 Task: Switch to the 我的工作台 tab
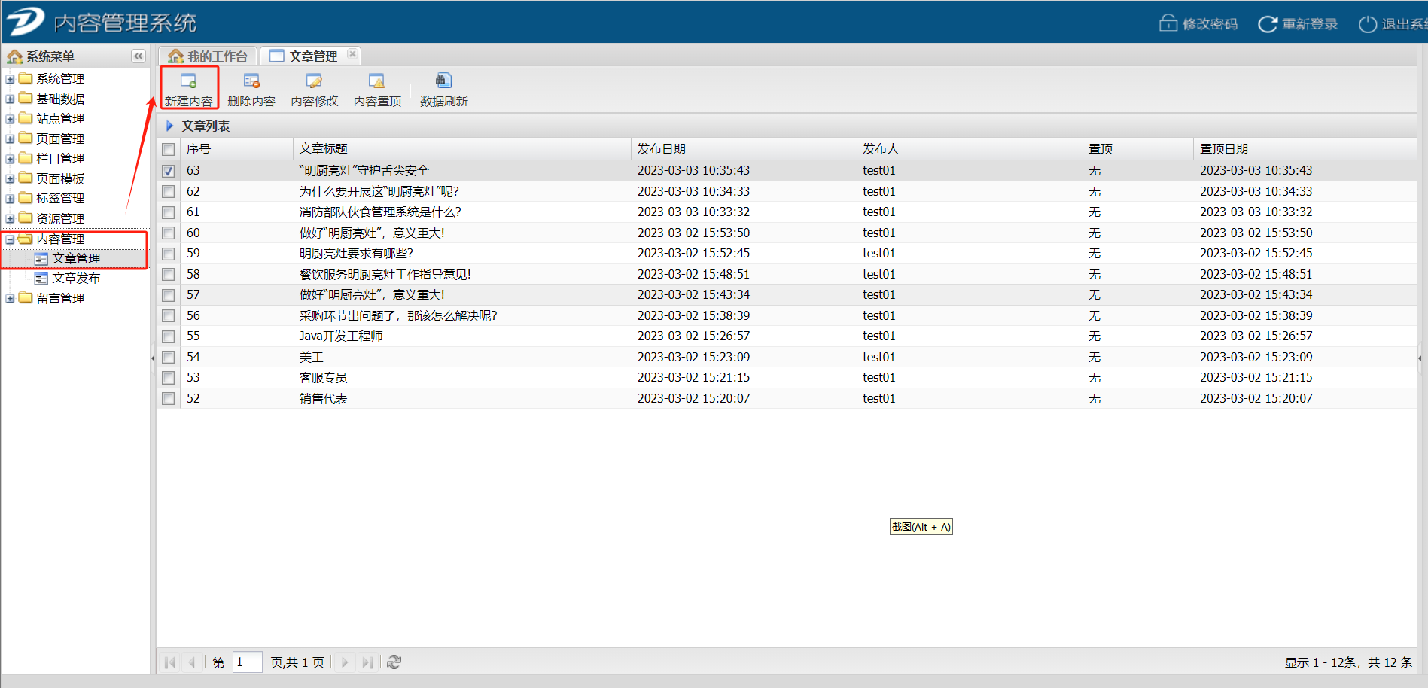coord(209,56)
